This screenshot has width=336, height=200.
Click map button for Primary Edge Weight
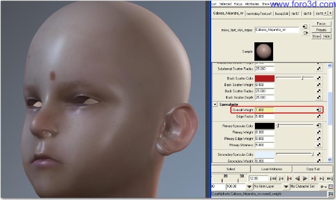click(319, 138)
